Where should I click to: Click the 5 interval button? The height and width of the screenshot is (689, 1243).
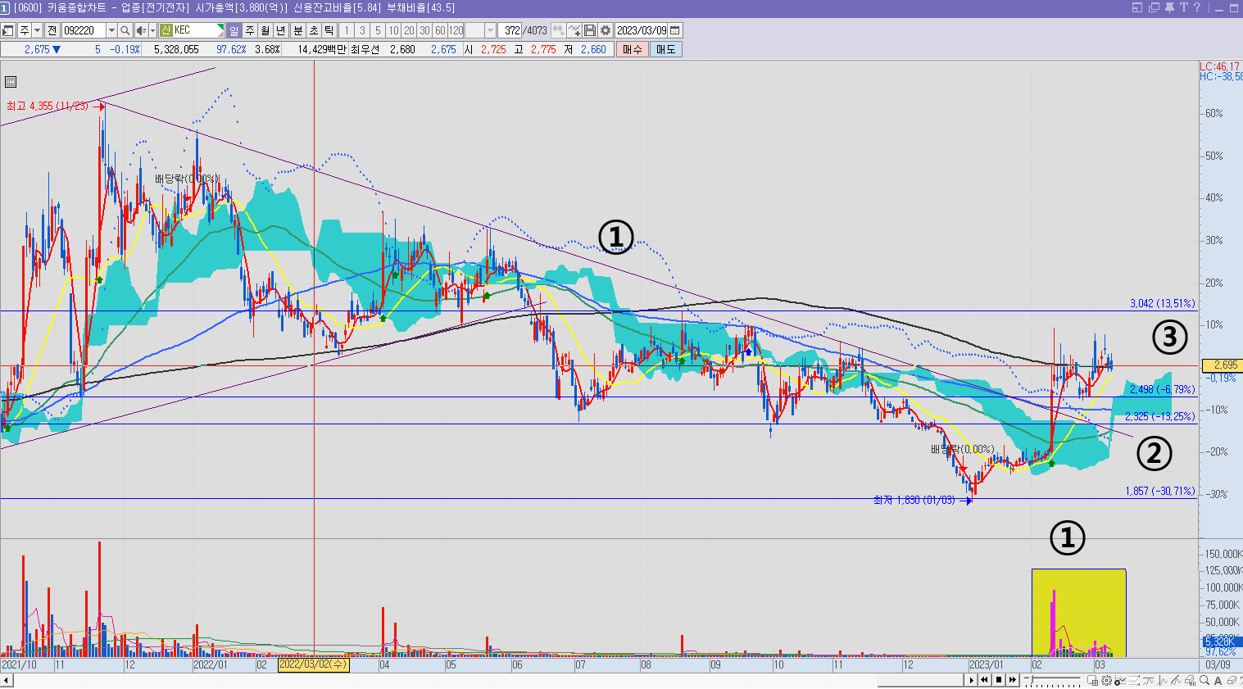point(378,30)
